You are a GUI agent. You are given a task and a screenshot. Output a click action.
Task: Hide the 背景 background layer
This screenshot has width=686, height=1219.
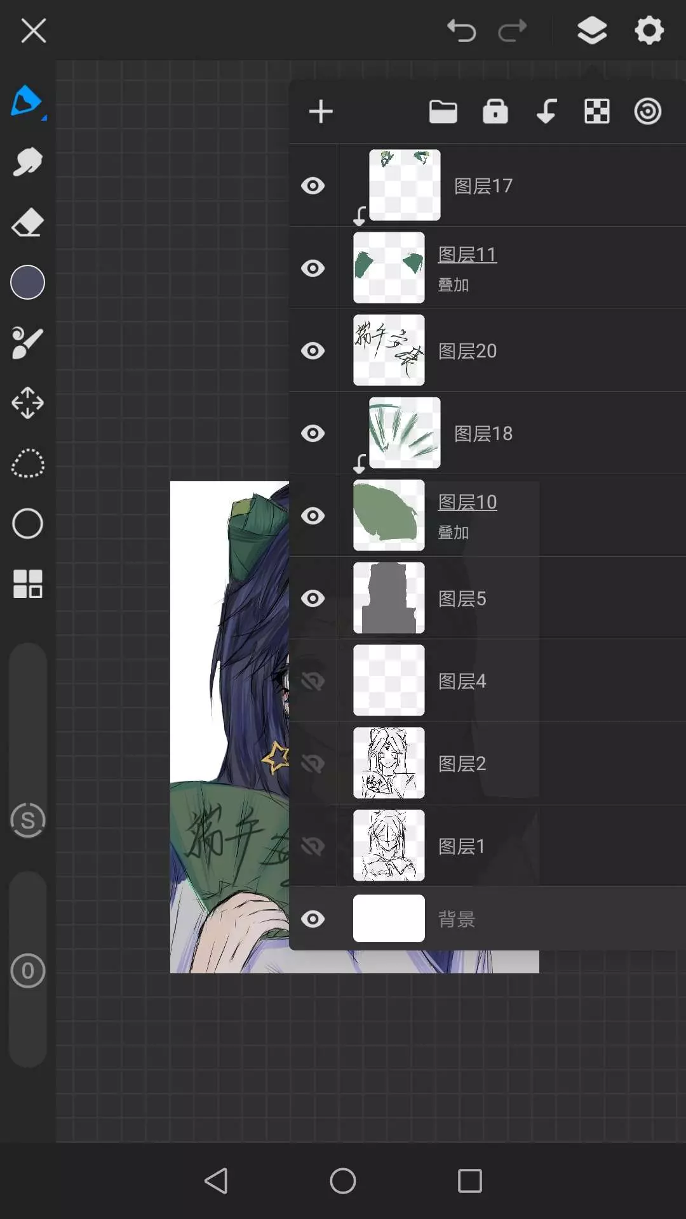pos(313,919)
